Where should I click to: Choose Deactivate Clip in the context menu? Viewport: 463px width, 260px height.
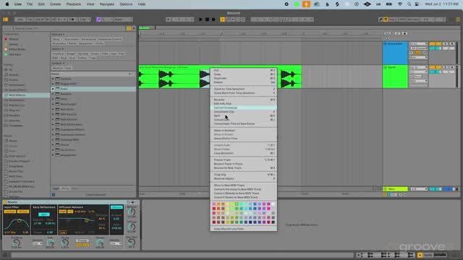click(244, 112)
